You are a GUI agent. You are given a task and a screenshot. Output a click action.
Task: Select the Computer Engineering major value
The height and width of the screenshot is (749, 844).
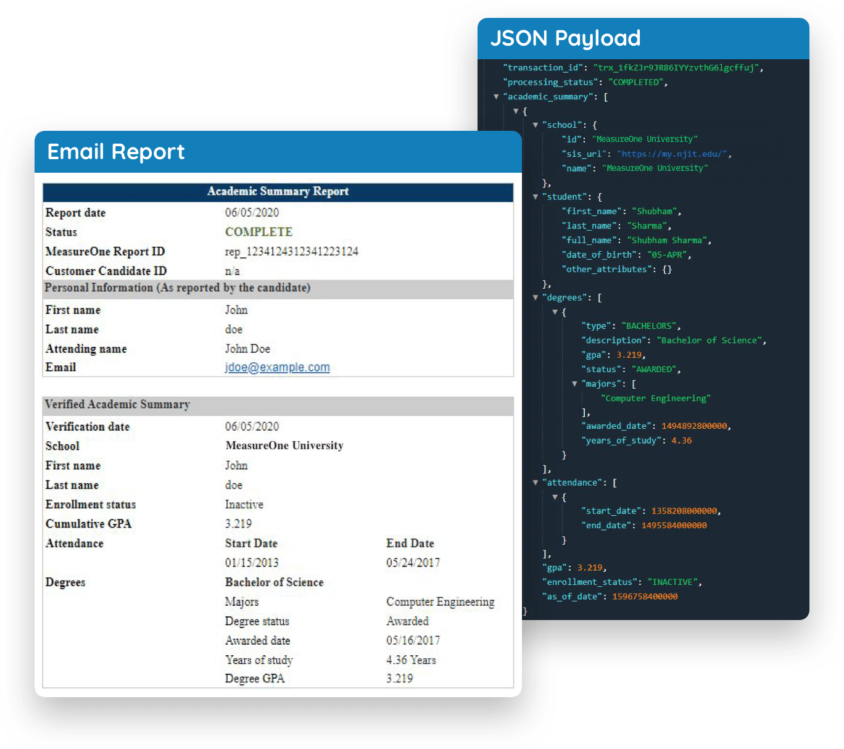click(655, 398)
